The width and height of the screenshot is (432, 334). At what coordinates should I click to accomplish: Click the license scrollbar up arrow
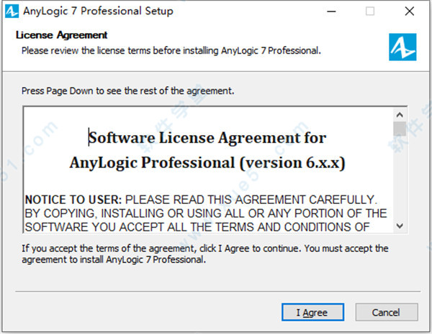[x=399, y=115]
